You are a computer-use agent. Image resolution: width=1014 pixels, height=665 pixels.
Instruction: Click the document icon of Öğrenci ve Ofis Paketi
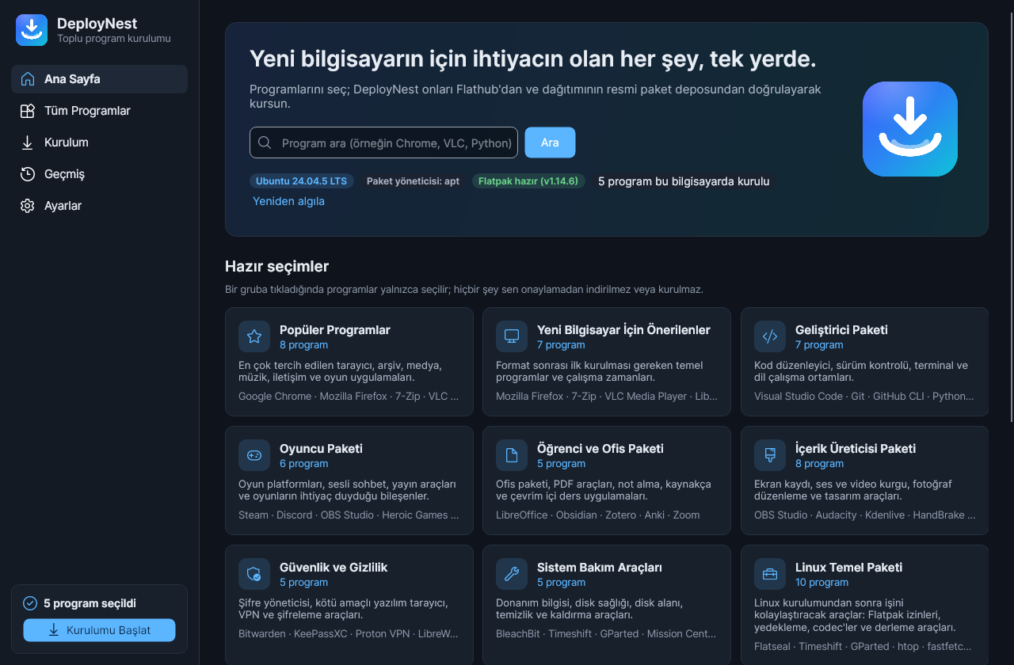coord(512,455)
